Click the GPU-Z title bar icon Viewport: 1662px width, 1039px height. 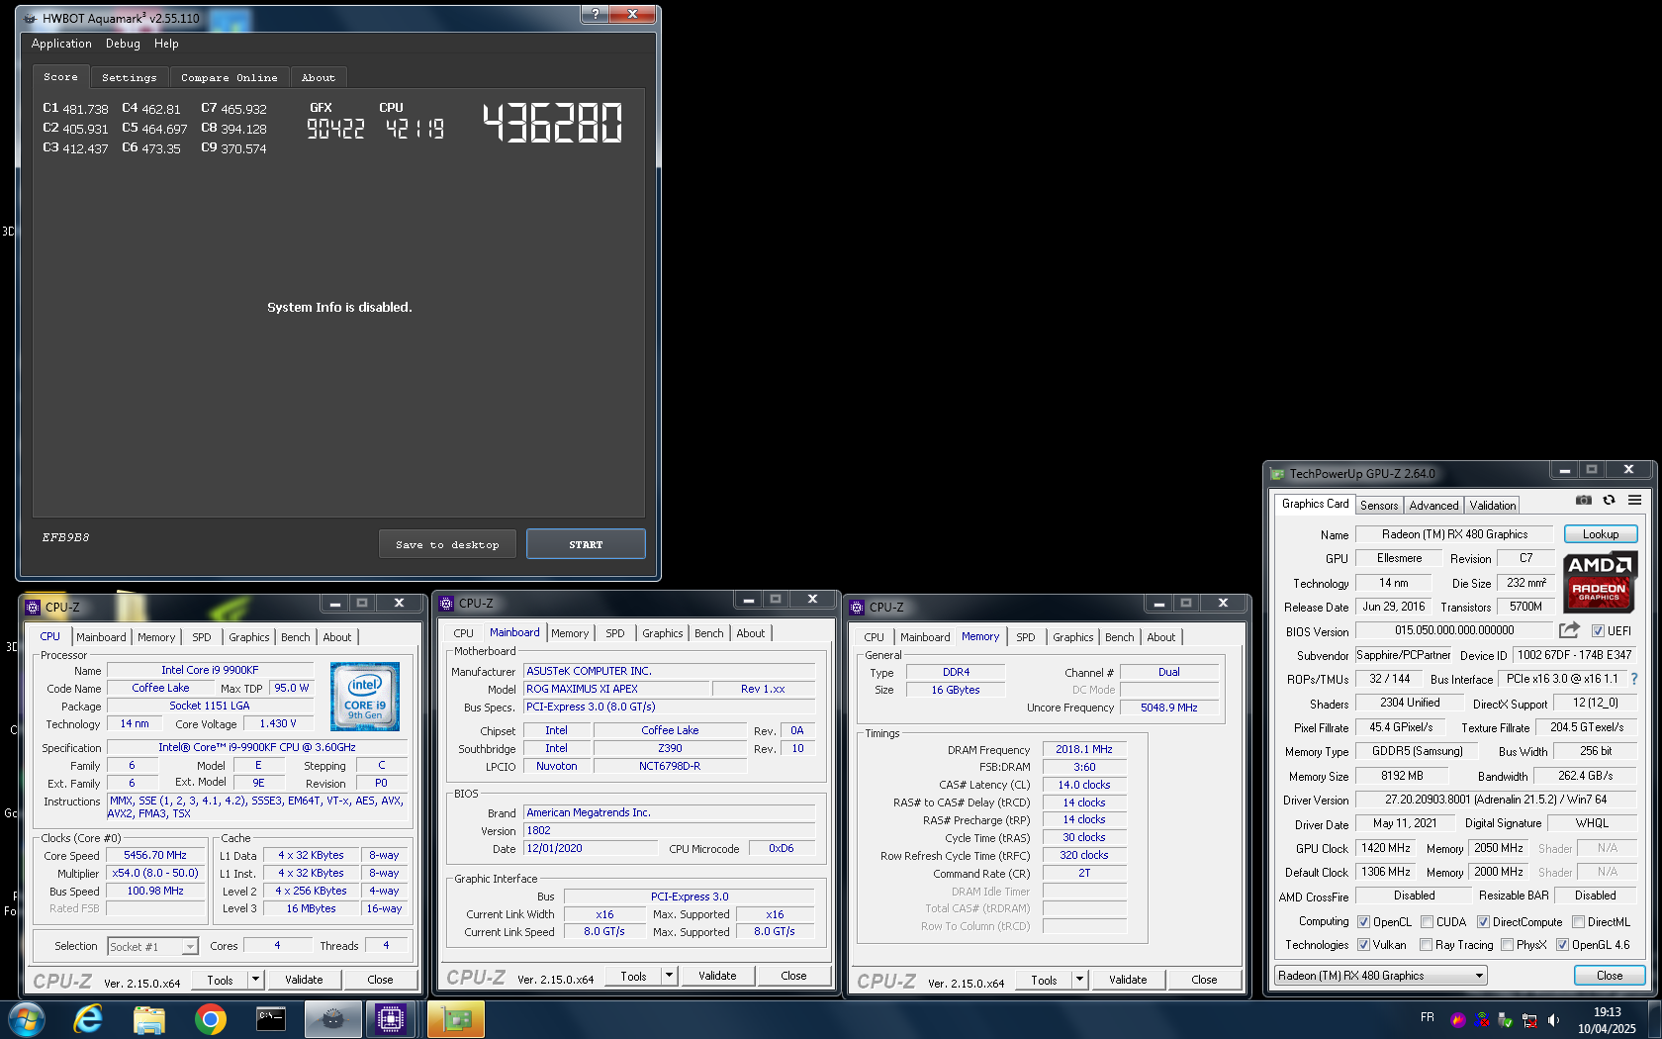1277,474
